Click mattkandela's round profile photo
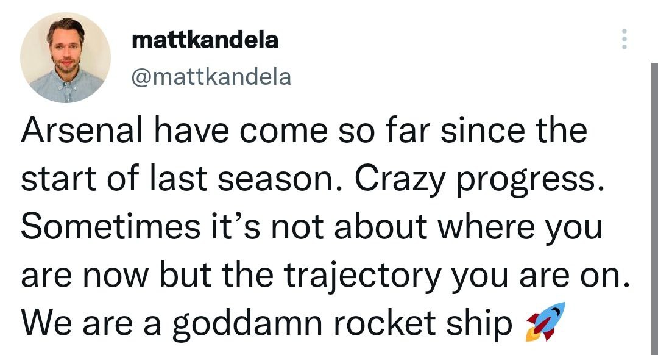 65,57
